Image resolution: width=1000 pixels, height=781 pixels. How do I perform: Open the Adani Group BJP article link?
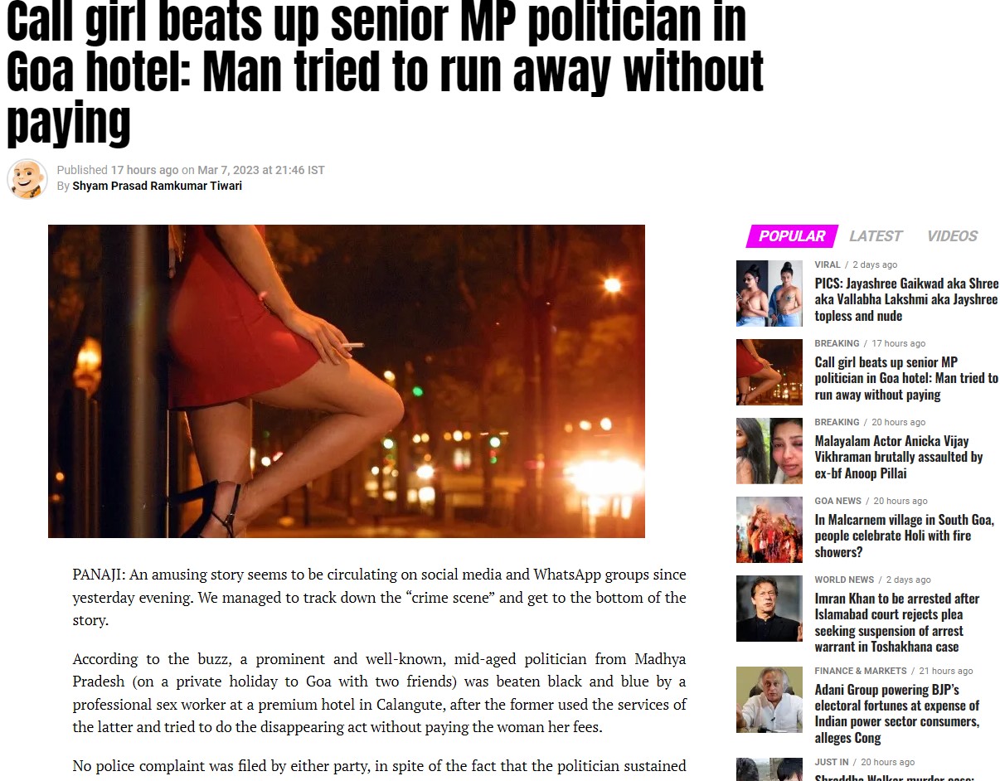[897, 713]
